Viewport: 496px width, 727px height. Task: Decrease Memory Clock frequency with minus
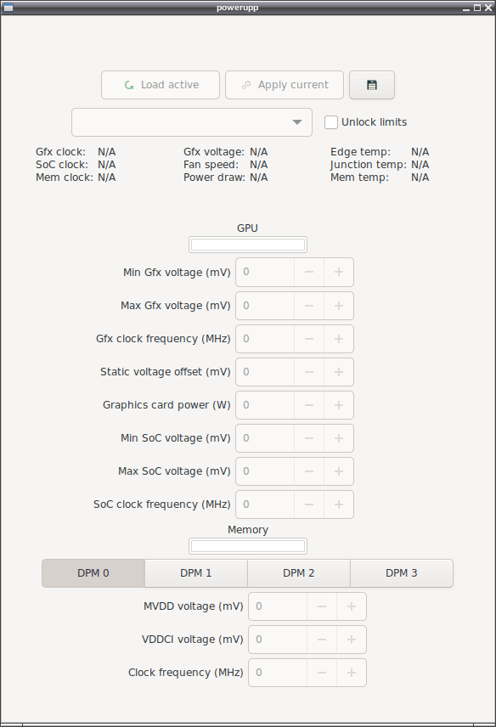click(322, 673)
